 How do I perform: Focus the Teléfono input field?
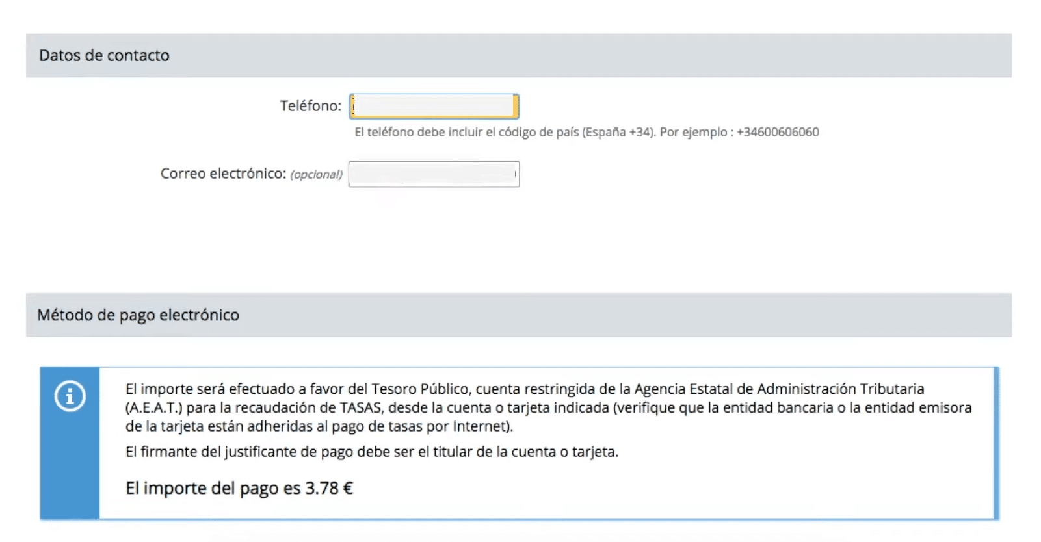point(434,106)
